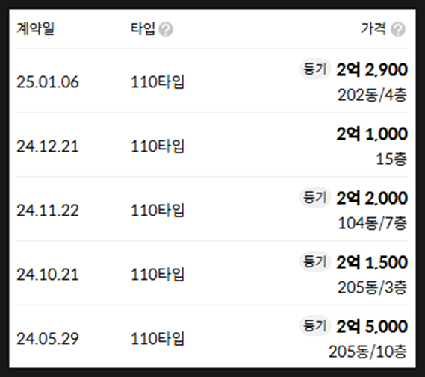Viewport: 425px width, 377px height.
Task: Click the 2억 1,000 price
Action: pos(372,134)
